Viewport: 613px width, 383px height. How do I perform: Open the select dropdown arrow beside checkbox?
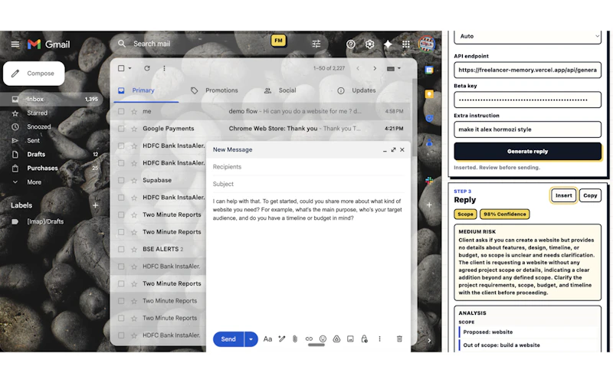(x=129, y=68)
